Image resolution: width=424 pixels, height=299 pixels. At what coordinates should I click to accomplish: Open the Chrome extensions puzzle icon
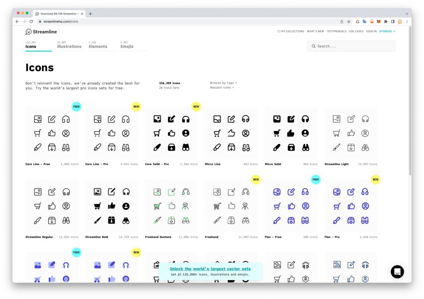click(385, 22)
